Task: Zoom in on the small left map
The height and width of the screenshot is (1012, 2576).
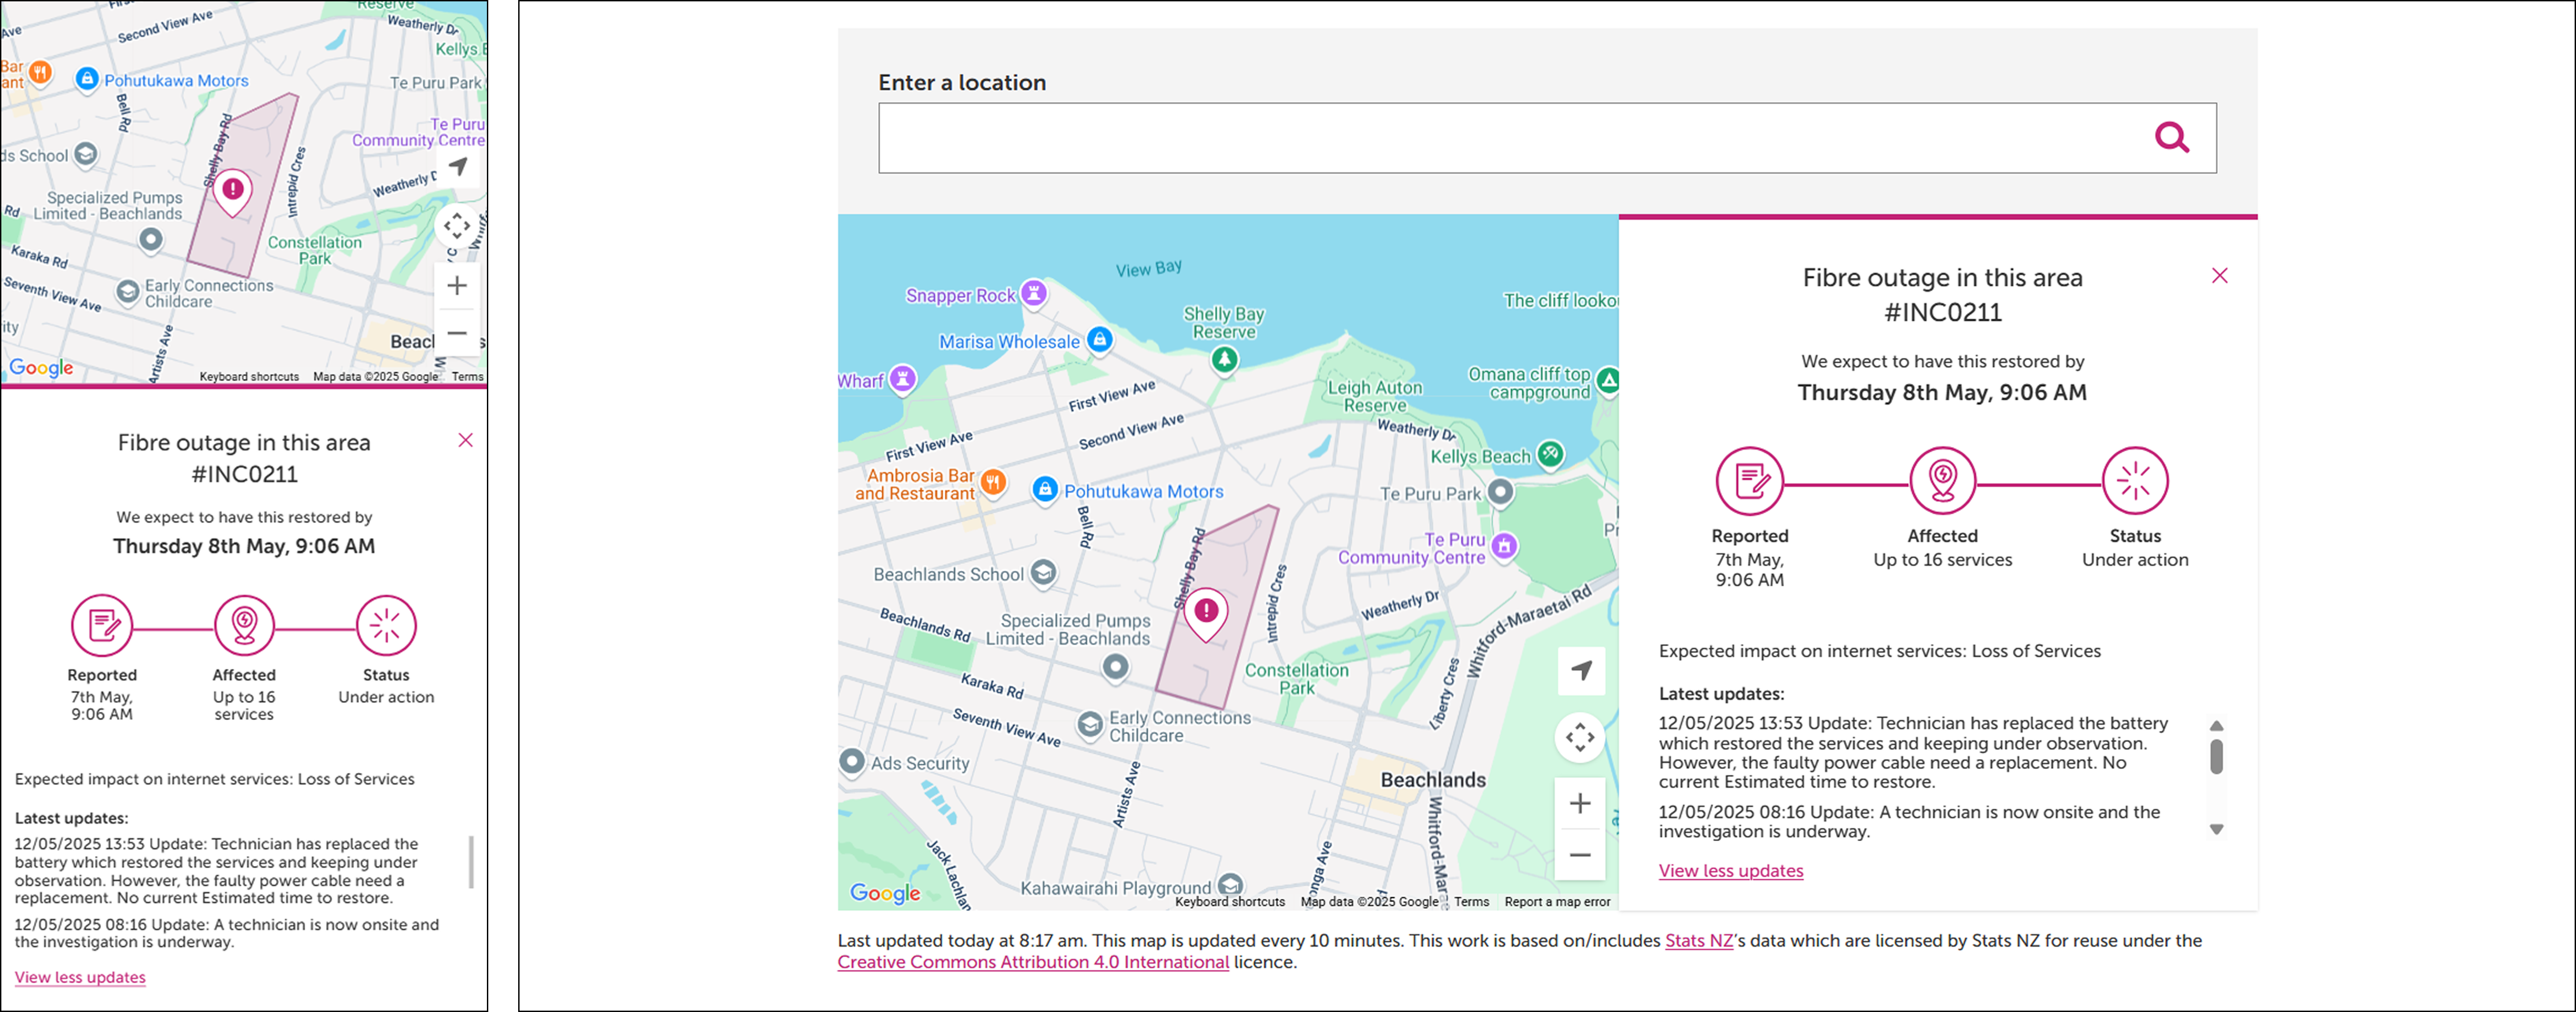Action: click(x=457, y=286)
